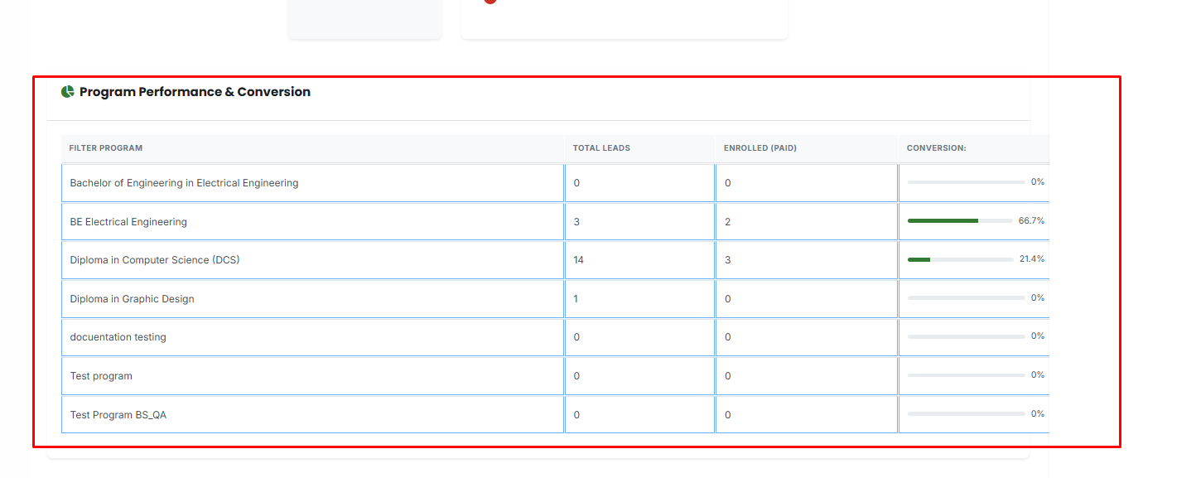The width and height of the screenshot is (1196, 478).
Task: Select the Program Performance & Conversion heading
Action: click(195, 92)
